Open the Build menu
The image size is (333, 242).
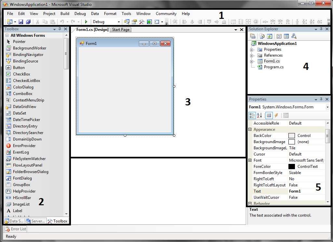(x=65, y=14)
